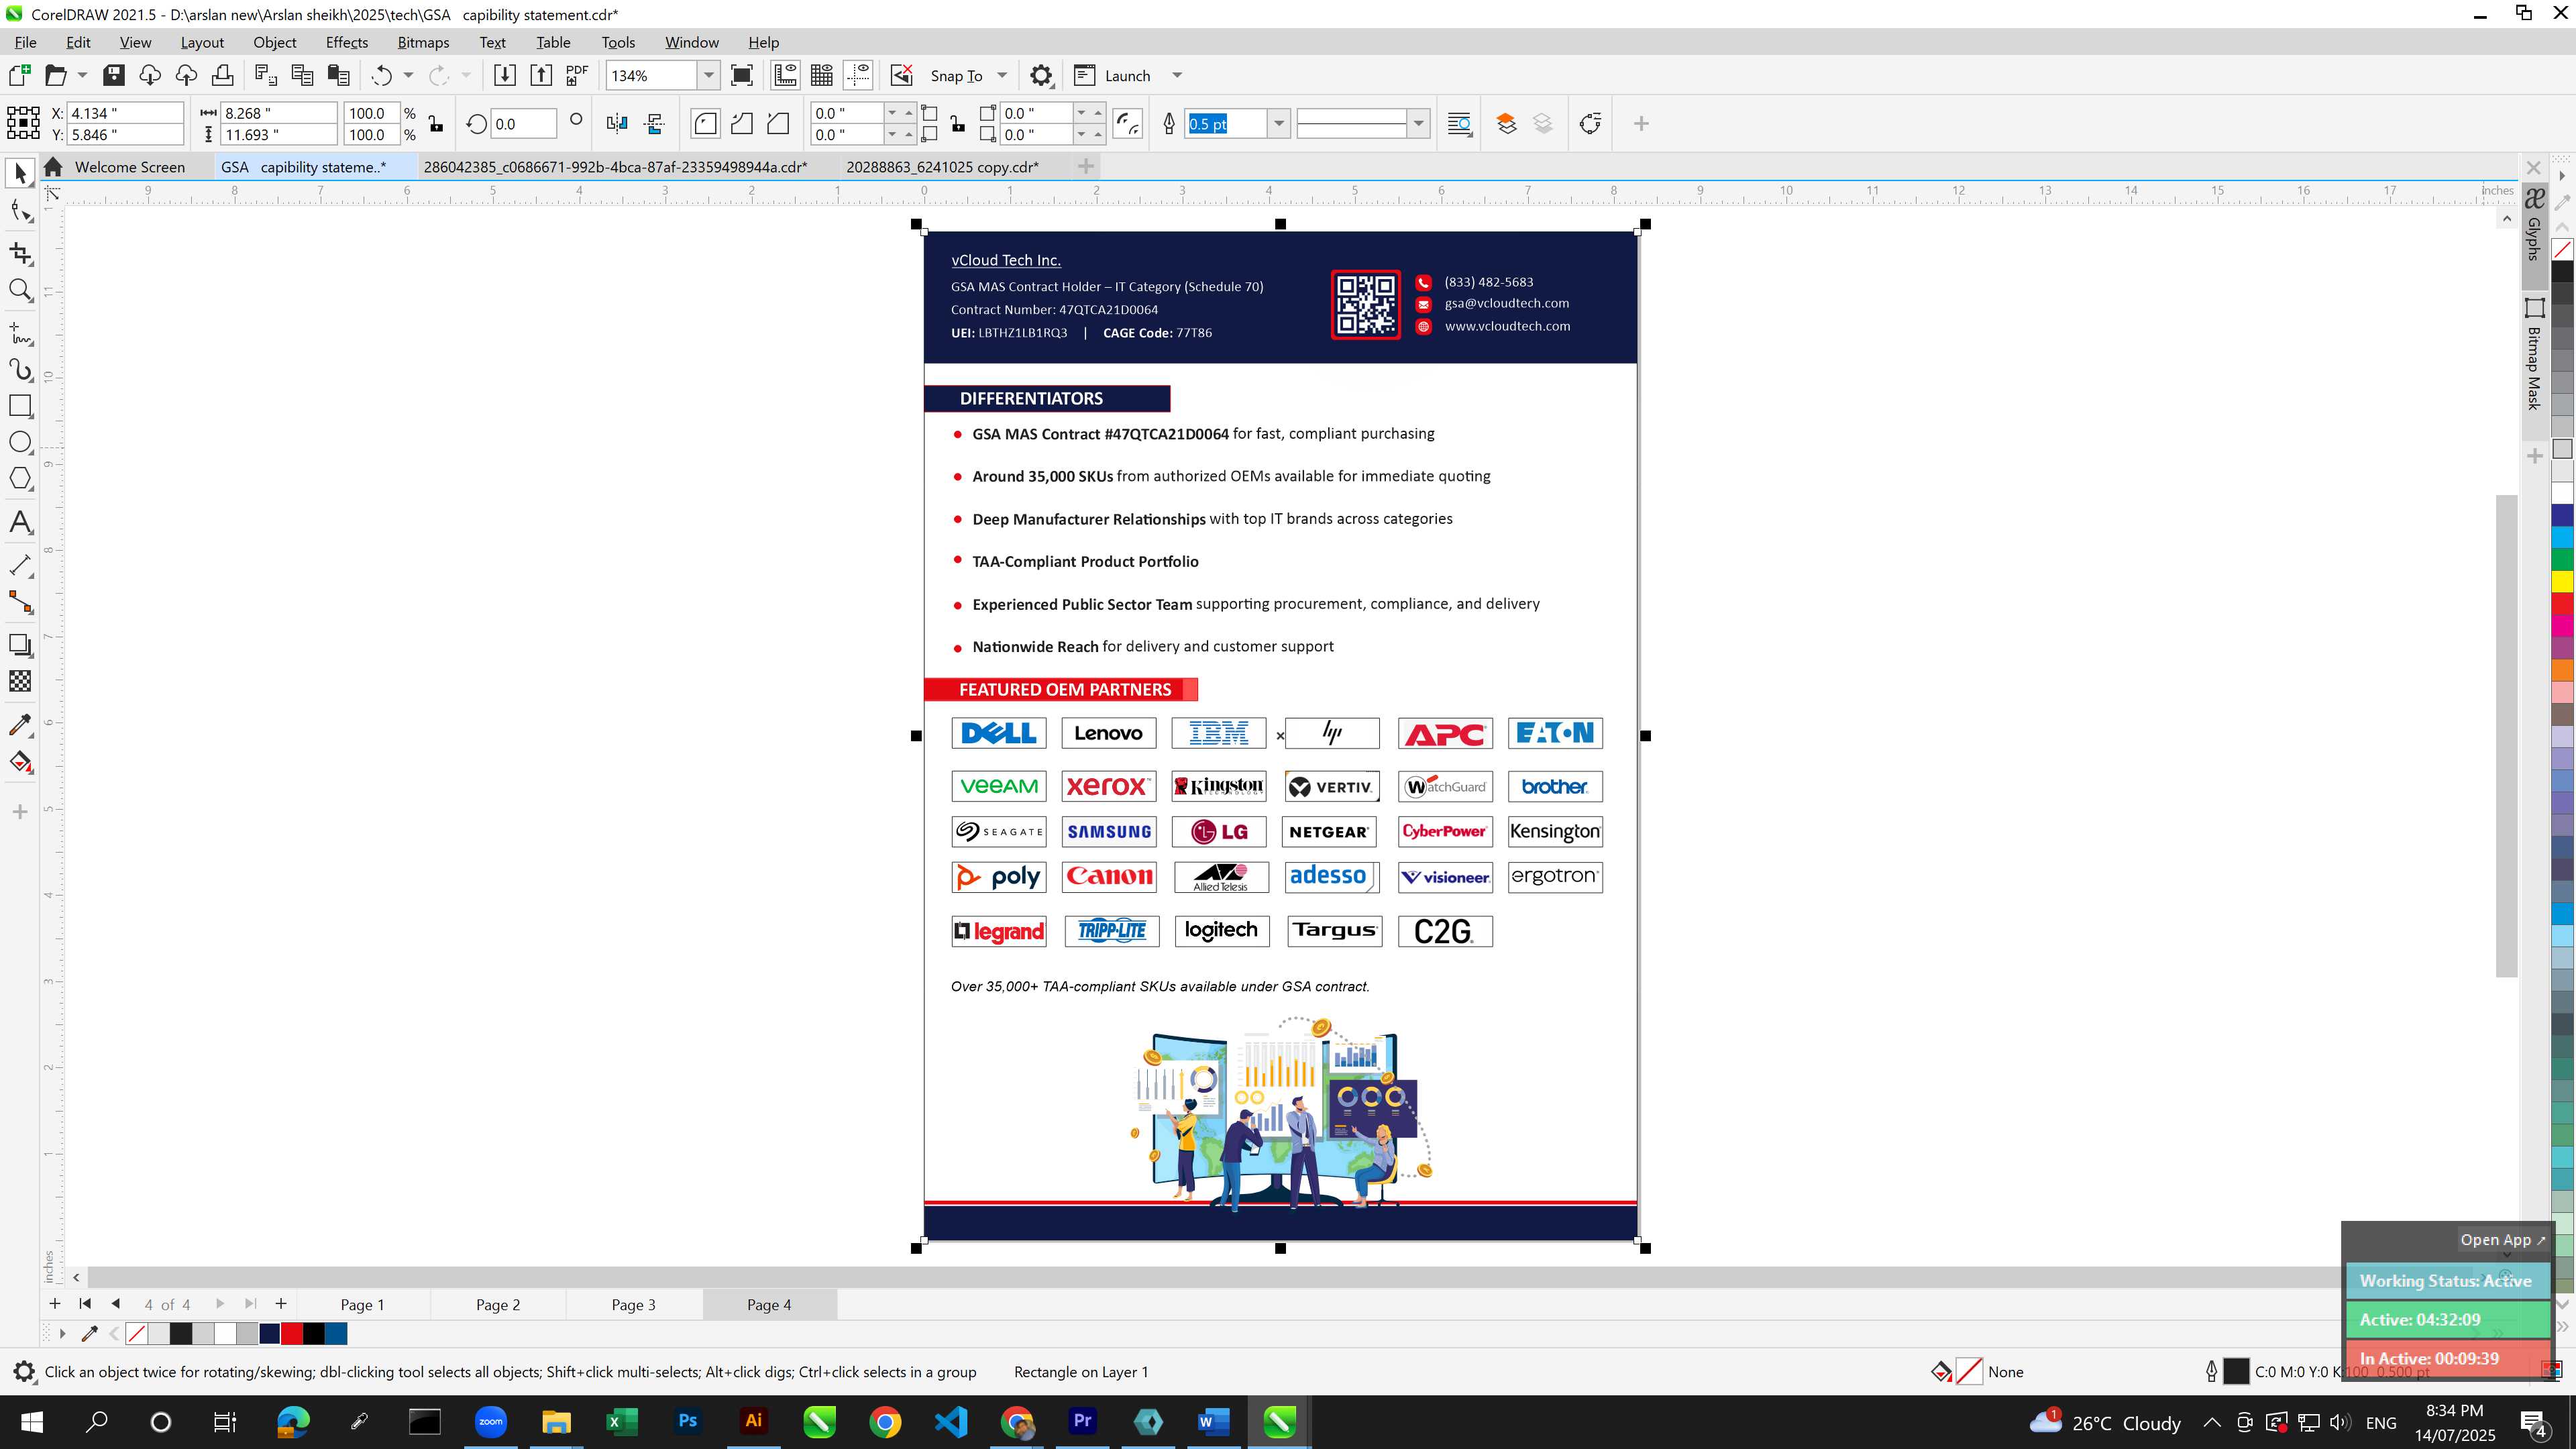Expand the Undo history dropdown arrow
The width and height of the screenshot is (2576, 1449).
click(408, 76)
